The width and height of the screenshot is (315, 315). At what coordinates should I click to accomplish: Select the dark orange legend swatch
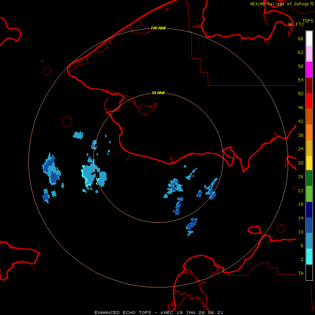[x=309, y=116]
